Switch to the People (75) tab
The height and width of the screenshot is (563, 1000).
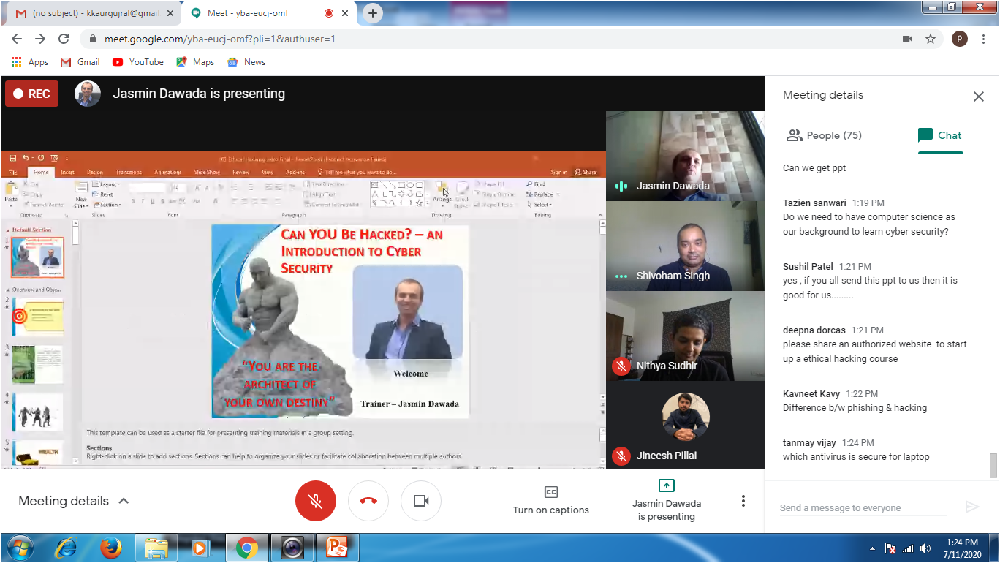point(824,135)
